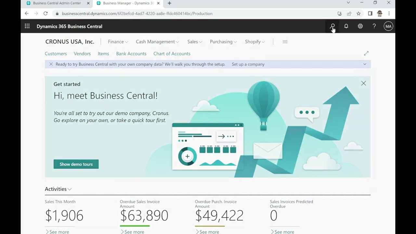
Task: Open the help question mark
Action: (374, 26)
